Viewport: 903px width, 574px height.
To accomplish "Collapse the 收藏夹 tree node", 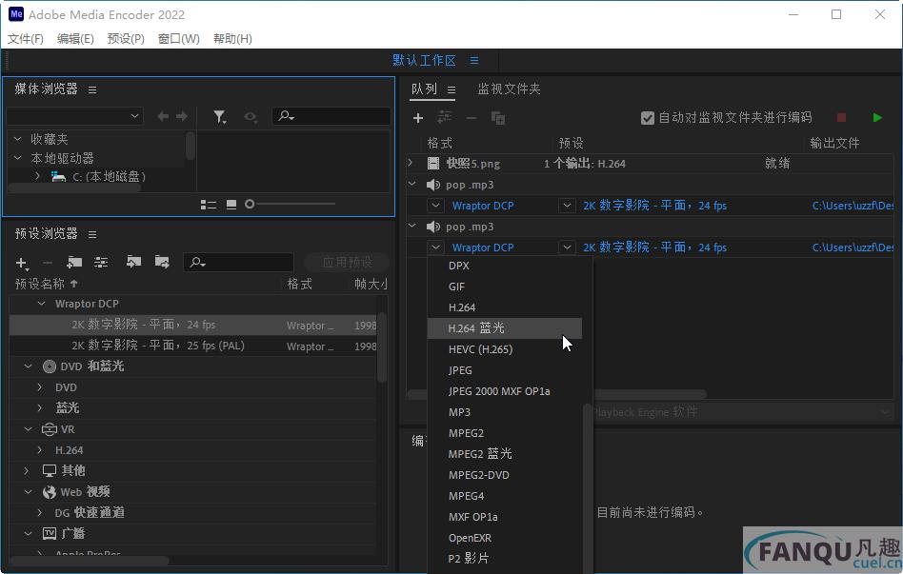I will pos(18,139).
